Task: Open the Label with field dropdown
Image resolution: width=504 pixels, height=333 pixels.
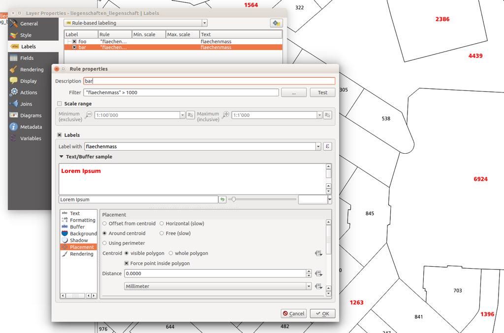Action: pyautogui.click(x=318, y=147)
